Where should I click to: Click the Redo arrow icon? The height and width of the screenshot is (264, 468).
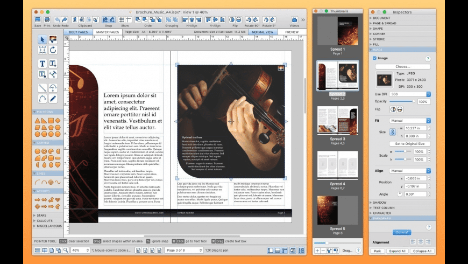tap(65, 20)
